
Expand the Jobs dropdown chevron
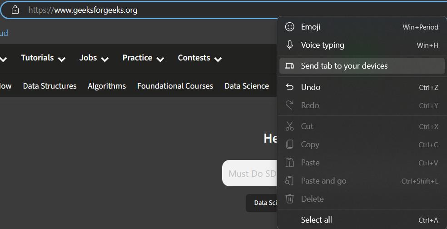click(105, 59)
